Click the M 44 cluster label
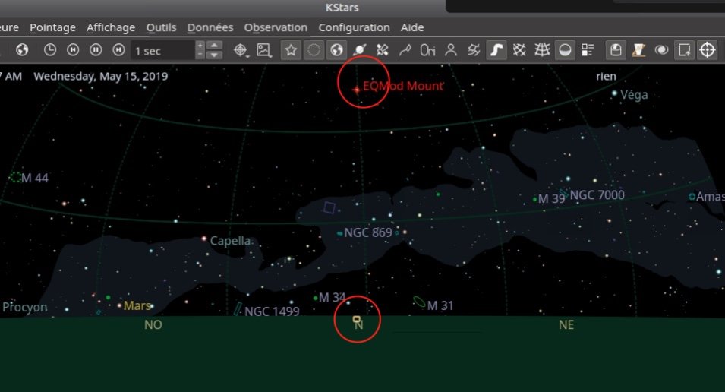The image size is (725, 392). tap(35, 179)
